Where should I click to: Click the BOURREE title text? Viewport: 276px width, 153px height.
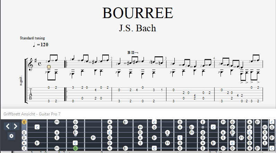pos(138,13)
